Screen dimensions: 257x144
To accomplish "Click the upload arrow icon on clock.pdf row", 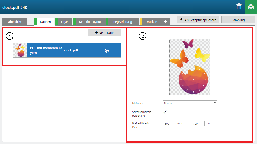I will tap(107, 50).
